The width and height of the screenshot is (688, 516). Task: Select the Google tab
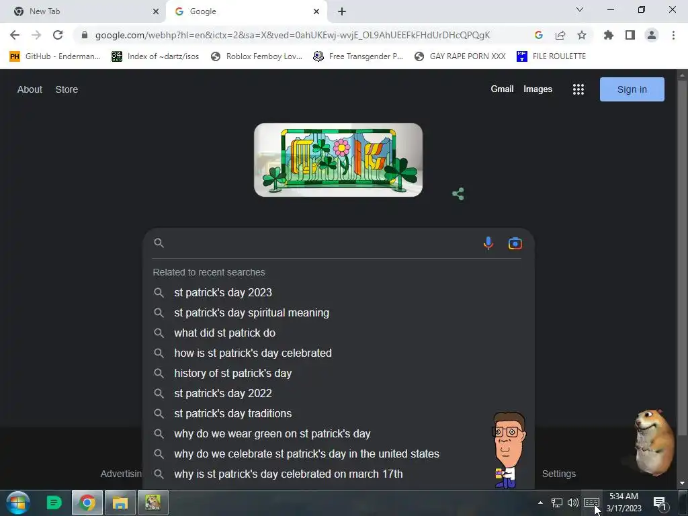point(246,11)
